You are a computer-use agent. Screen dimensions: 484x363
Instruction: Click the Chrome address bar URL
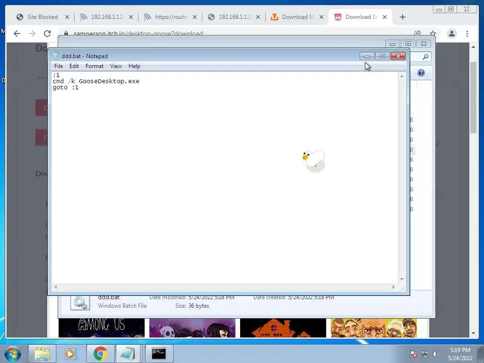pyautogui.click(x=138, y=34)
